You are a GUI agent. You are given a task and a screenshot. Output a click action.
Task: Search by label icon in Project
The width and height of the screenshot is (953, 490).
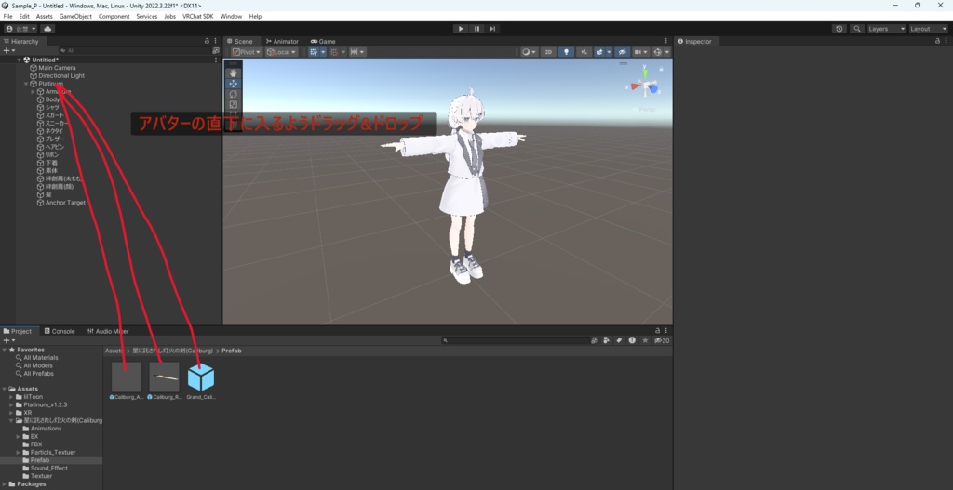click(619, 340)
